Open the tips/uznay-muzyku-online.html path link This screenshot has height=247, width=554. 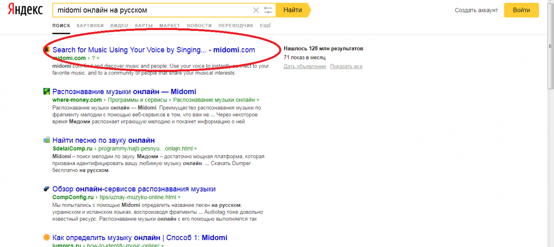tap(138, 197)
